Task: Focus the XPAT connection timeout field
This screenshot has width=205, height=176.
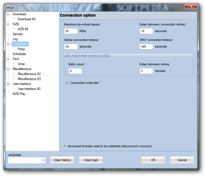Action: [x=146, y=46]
